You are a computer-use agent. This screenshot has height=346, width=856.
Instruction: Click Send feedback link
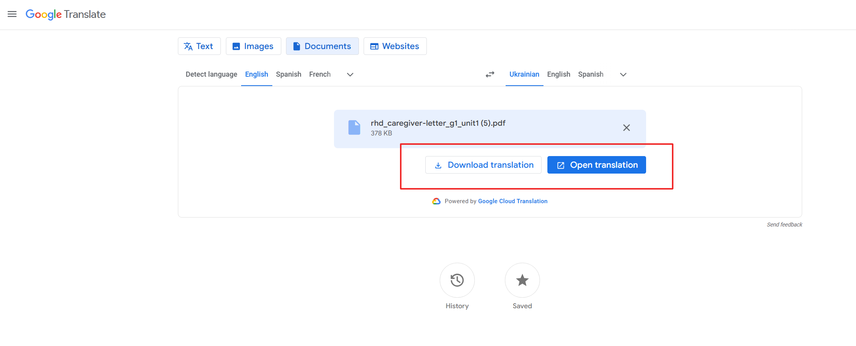pyautogui.click(x=785, y=225)
